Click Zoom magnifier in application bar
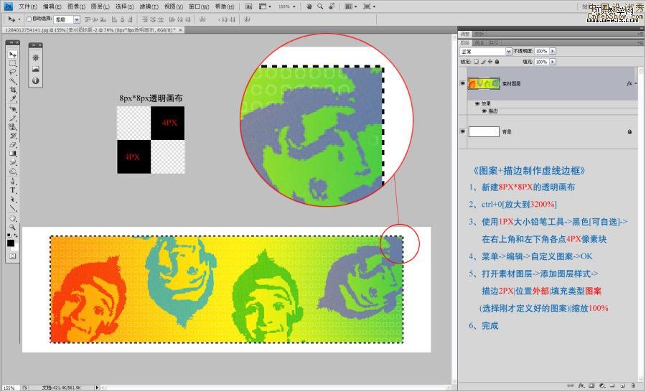The height and width of the screenshot is (392, 646). [320, 6]
